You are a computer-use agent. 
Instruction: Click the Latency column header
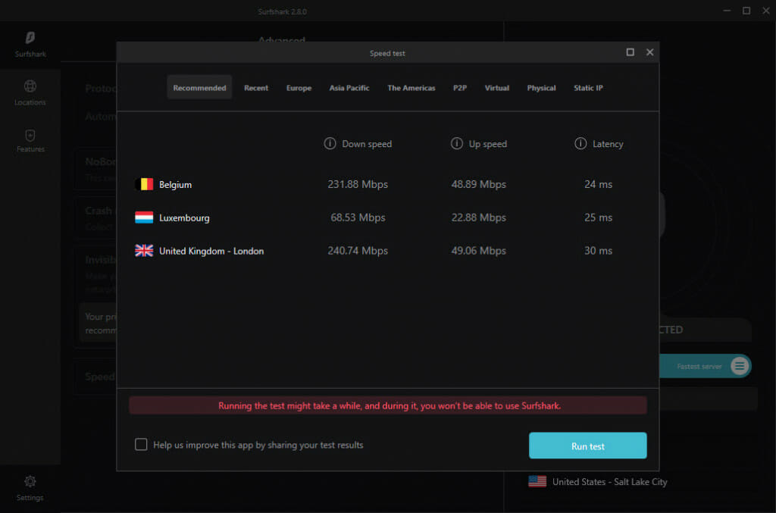[608, 144]
